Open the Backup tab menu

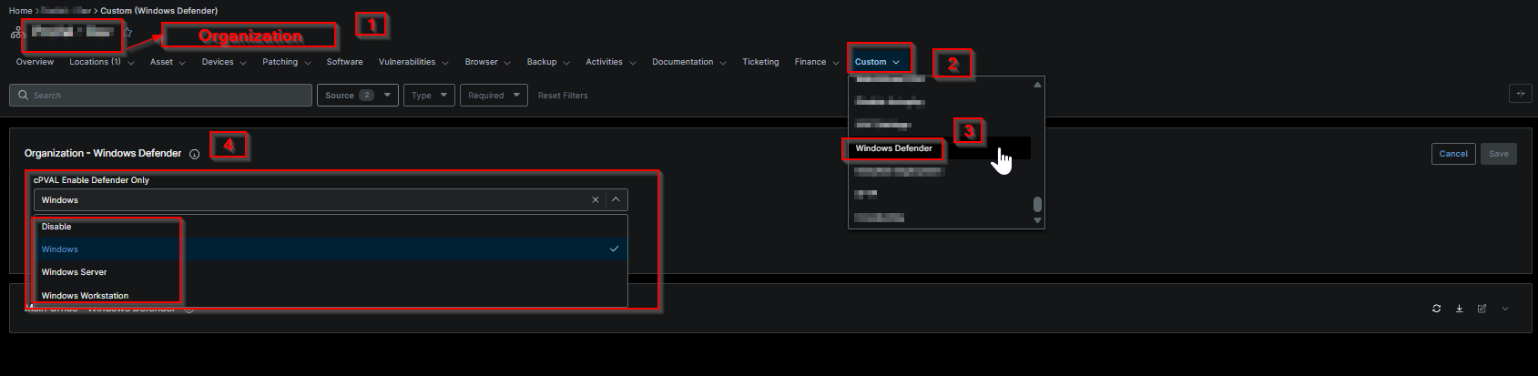tap(548, 62)
